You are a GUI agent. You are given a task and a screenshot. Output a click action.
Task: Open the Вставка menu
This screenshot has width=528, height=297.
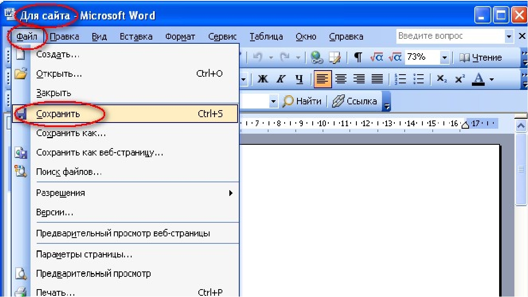(136, 37)
